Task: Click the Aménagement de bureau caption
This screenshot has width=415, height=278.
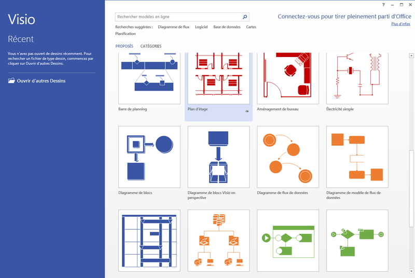Action: 278,109
